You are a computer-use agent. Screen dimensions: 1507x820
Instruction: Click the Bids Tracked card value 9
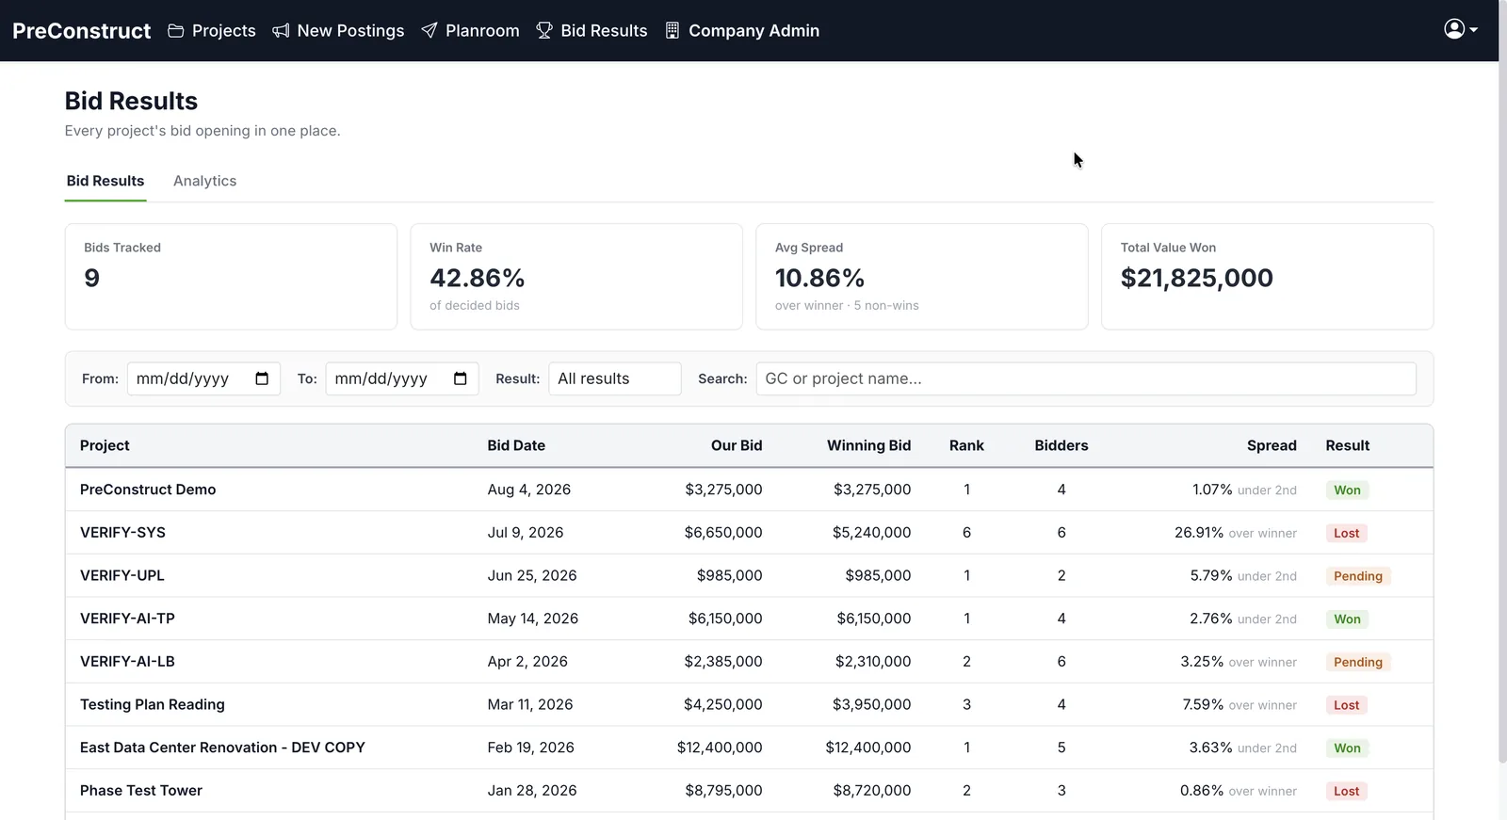pos(91,278)
